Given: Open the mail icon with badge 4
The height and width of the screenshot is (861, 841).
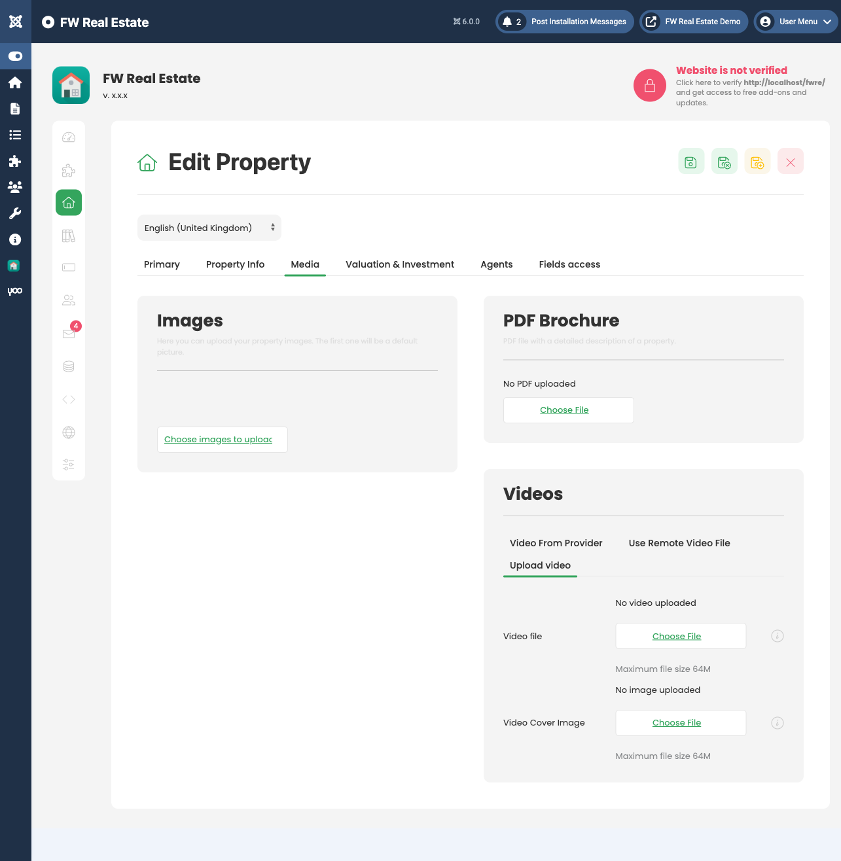Looking at the screenshot, I should 69,334.
